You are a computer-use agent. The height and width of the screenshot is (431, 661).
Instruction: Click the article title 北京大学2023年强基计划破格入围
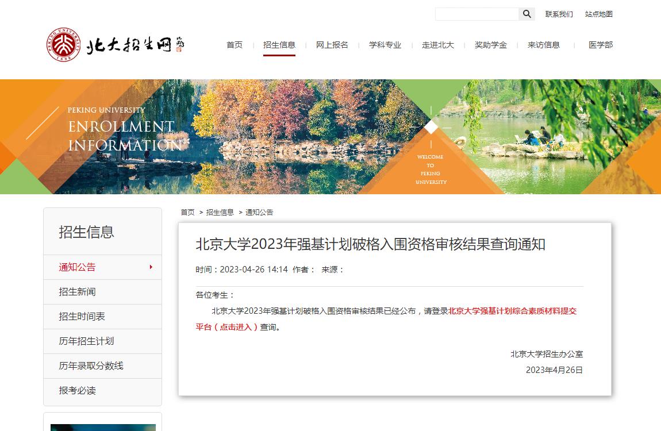click(371, 244)
